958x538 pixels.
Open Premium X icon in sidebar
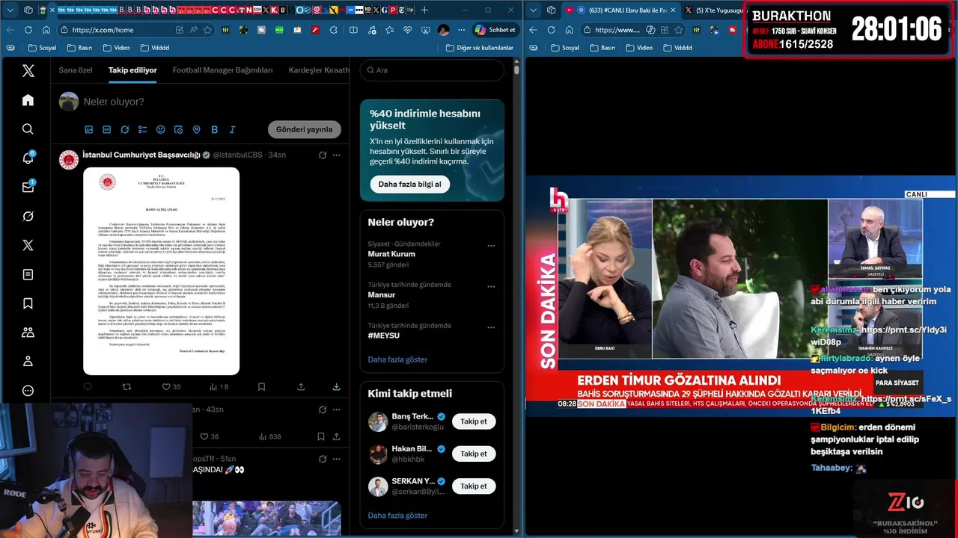click(28, 245)
